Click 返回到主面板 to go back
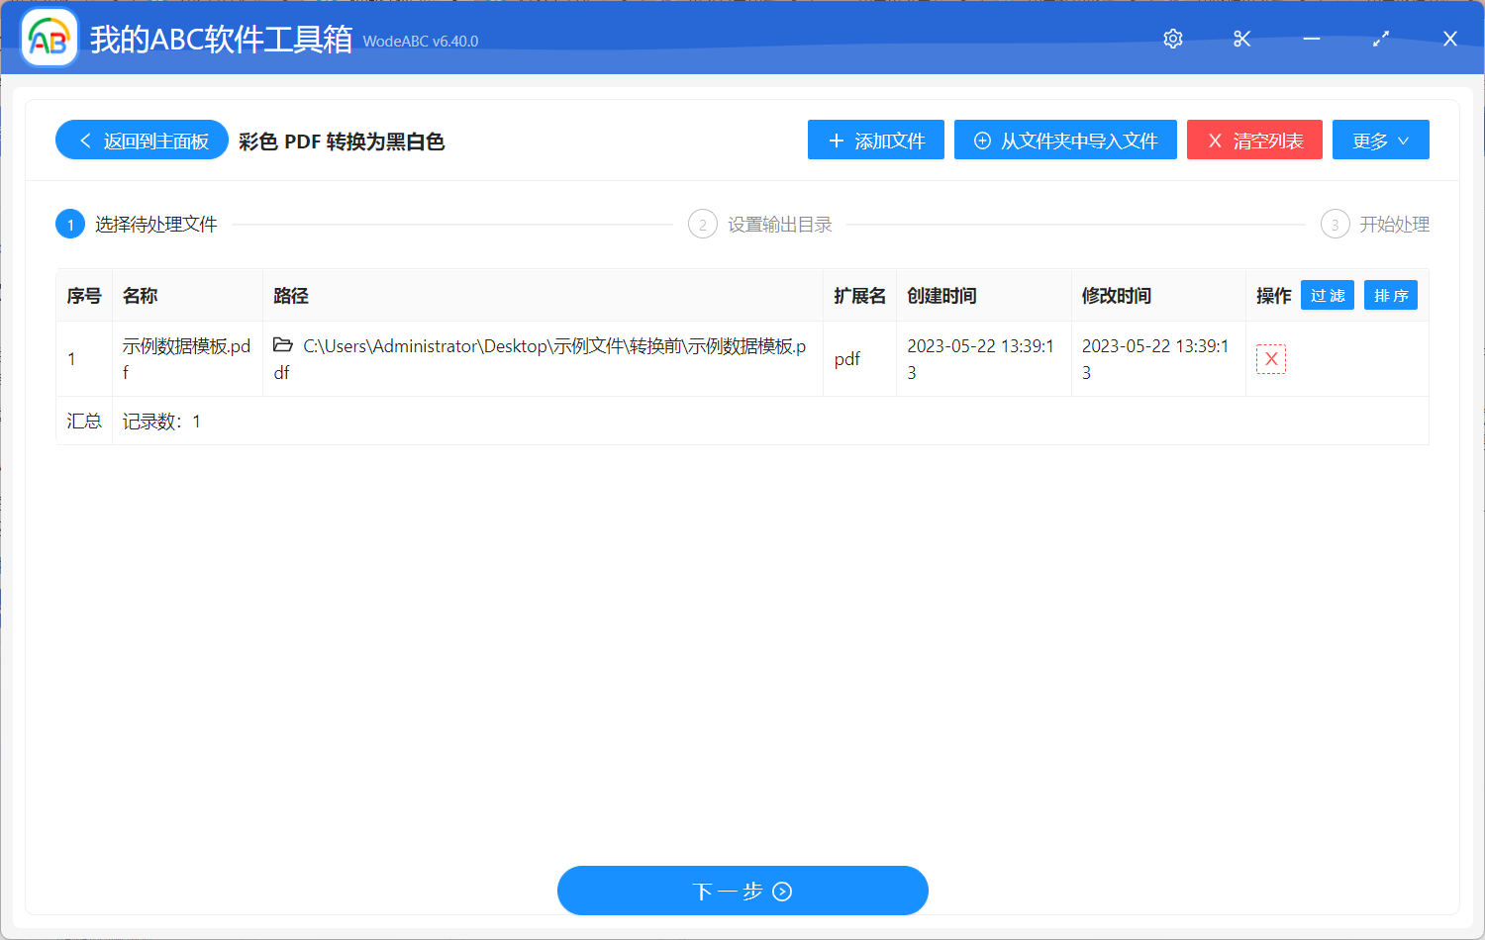This screenshot has height=940, width=1485. pos(141,140)
